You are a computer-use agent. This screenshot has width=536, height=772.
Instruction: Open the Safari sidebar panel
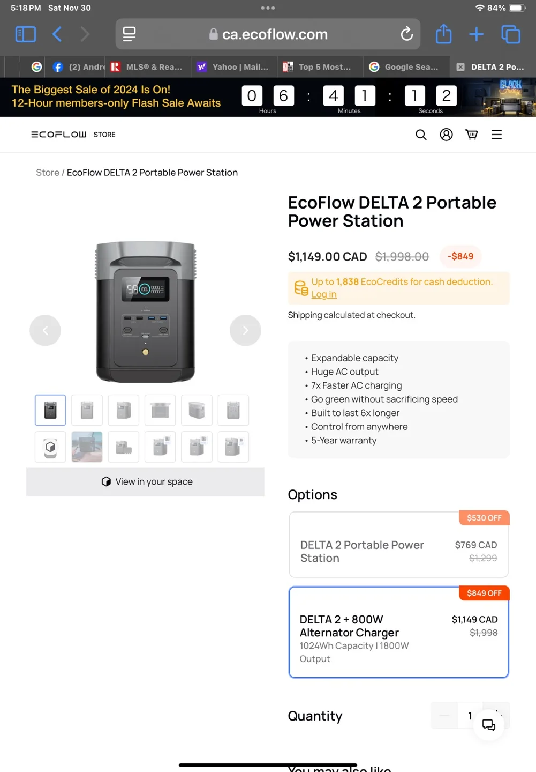[x=25, y=34]
